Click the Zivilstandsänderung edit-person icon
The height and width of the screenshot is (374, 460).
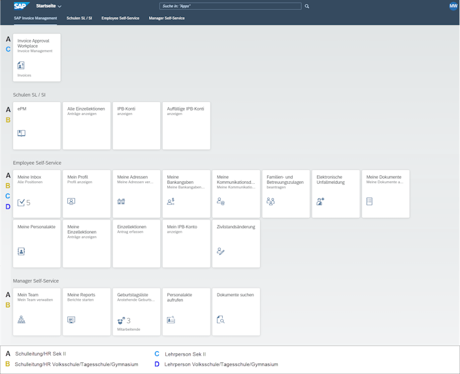click(221, 251)
